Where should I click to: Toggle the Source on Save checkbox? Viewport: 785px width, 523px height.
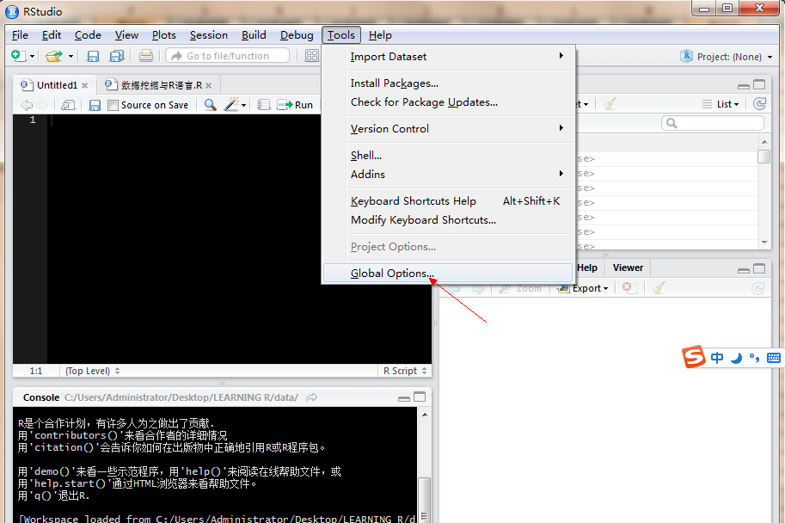click(x=113, y=105)
